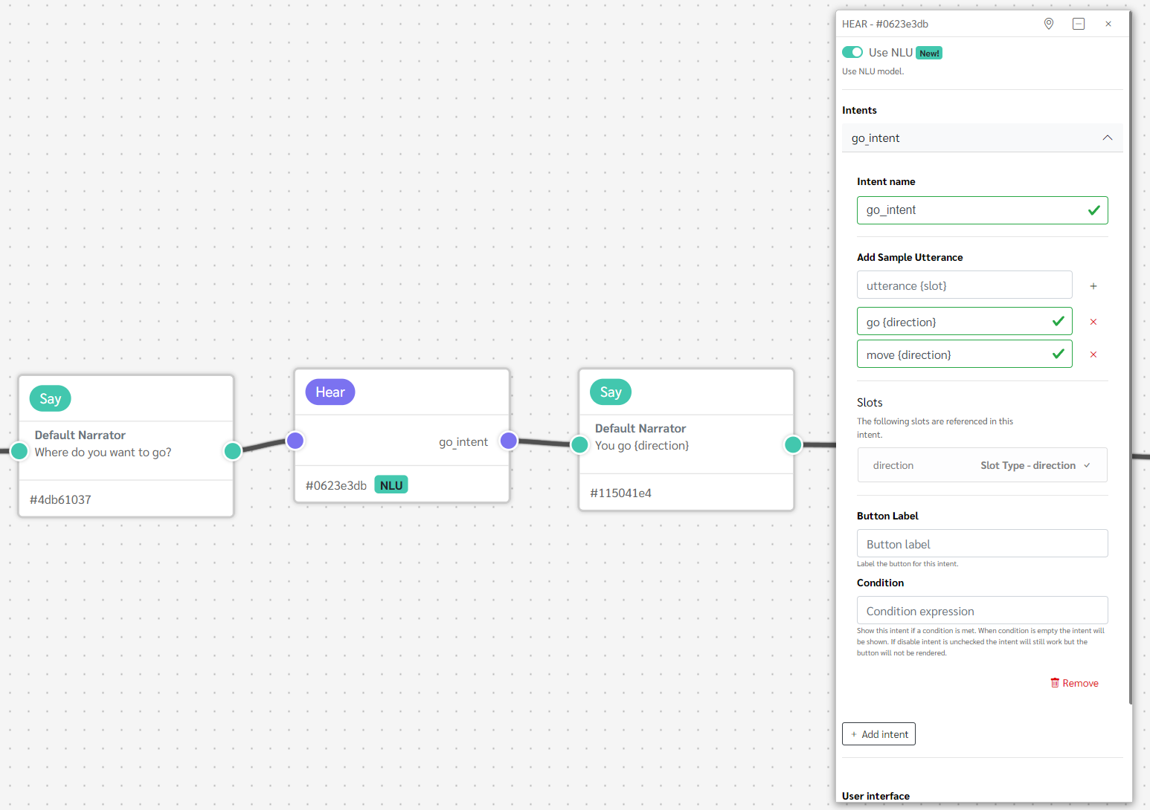The height and width of the screenshot is (810, 1150).
Task: Click the #0623e3db ID on Hear node
Action: (336, 486)
